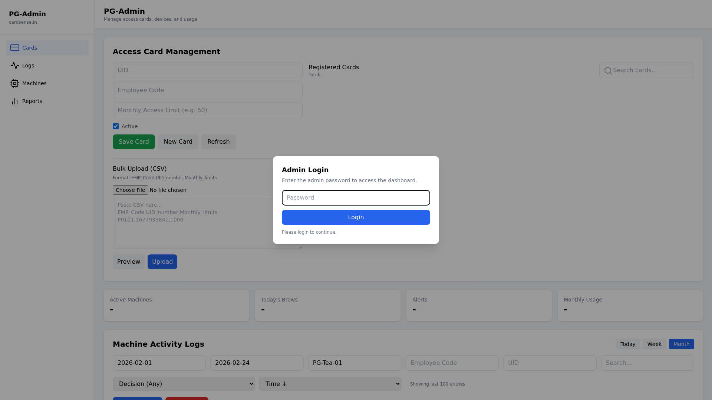
Task: Click the Preview button
Action: click(x=129, y=262)
